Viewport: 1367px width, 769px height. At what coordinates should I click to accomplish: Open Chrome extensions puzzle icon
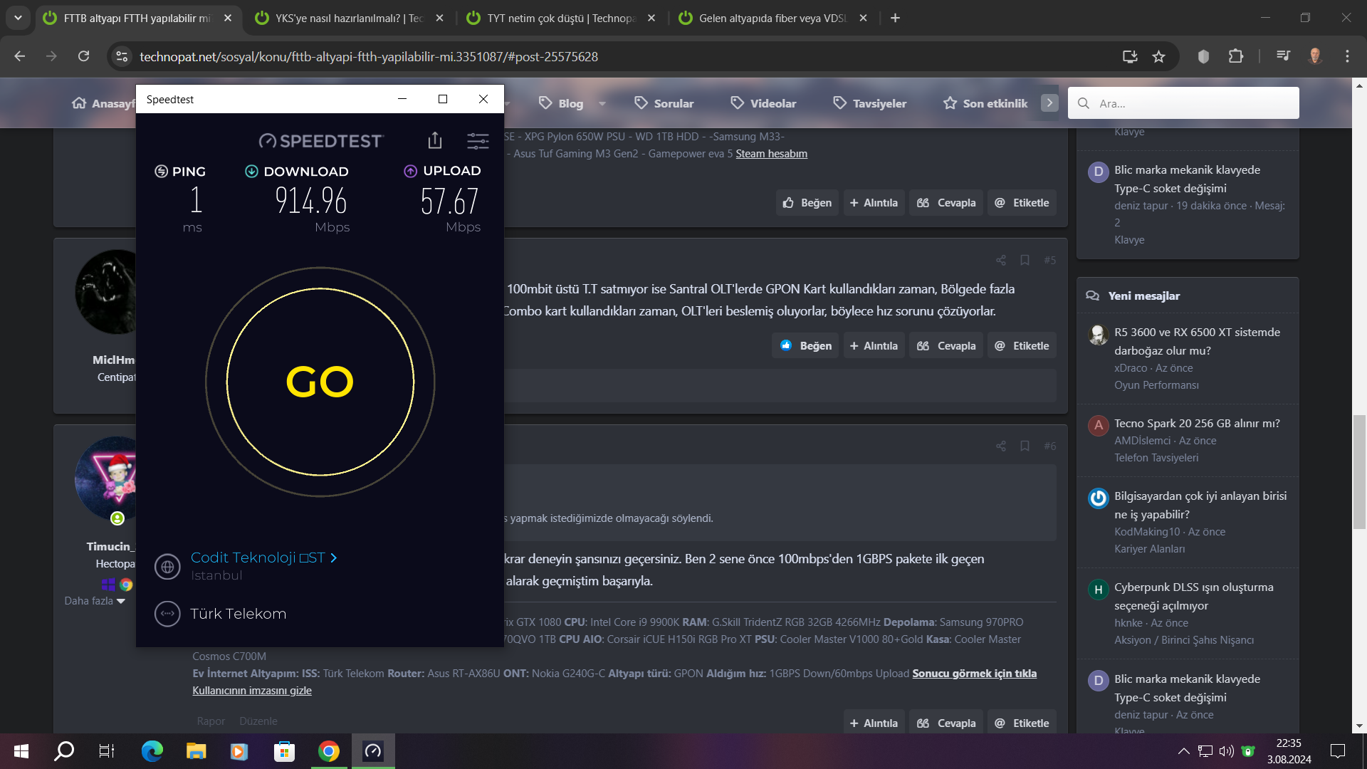[1236, 56]
